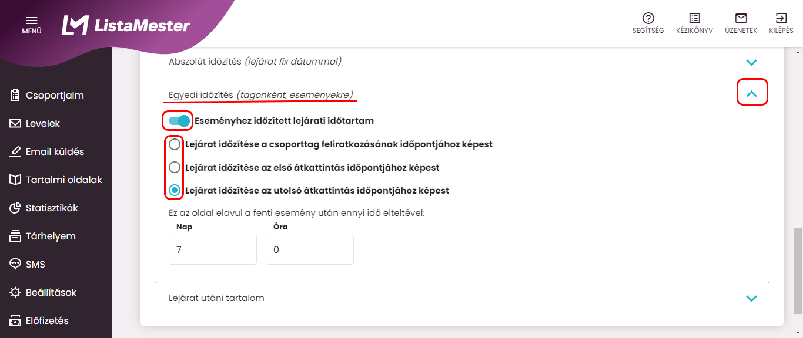Open the Segítség help icon
The image size is (803, 338).
pos(648,18)
